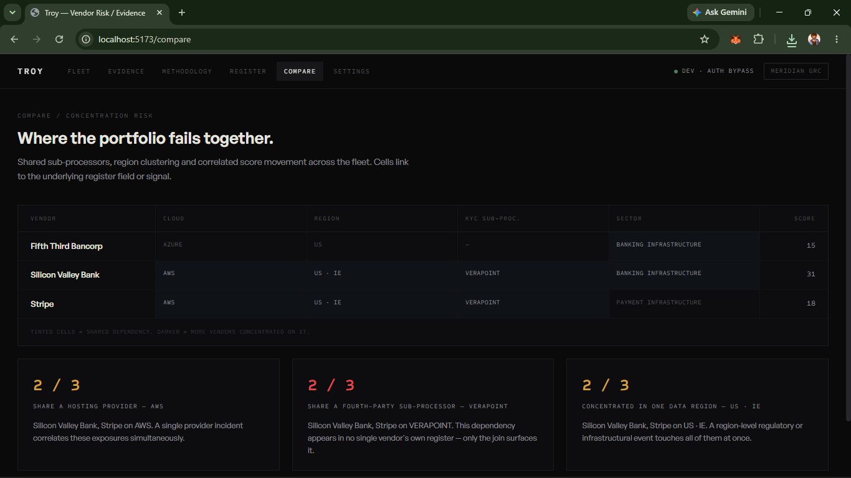Click the AZURE cloud cell
This screenshot has height=478, width=851.
231,246
